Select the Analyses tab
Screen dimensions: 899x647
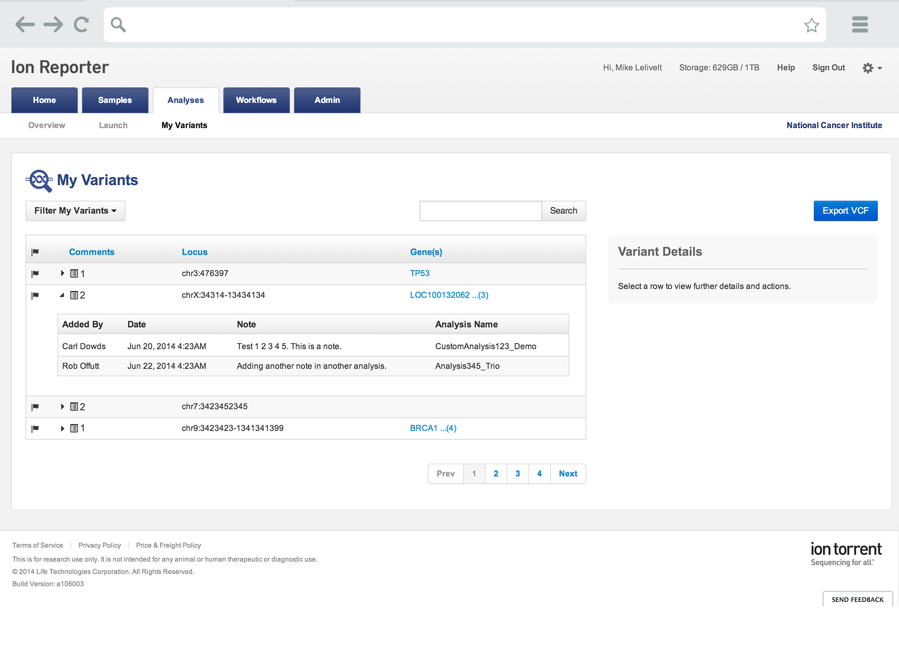click(186, 100)
